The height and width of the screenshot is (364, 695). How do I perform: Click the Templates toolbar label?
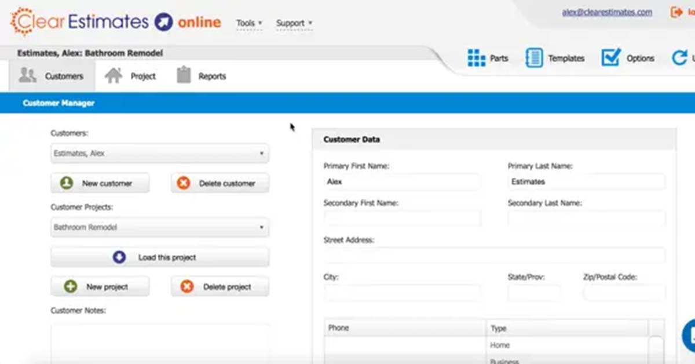point(566,59)
